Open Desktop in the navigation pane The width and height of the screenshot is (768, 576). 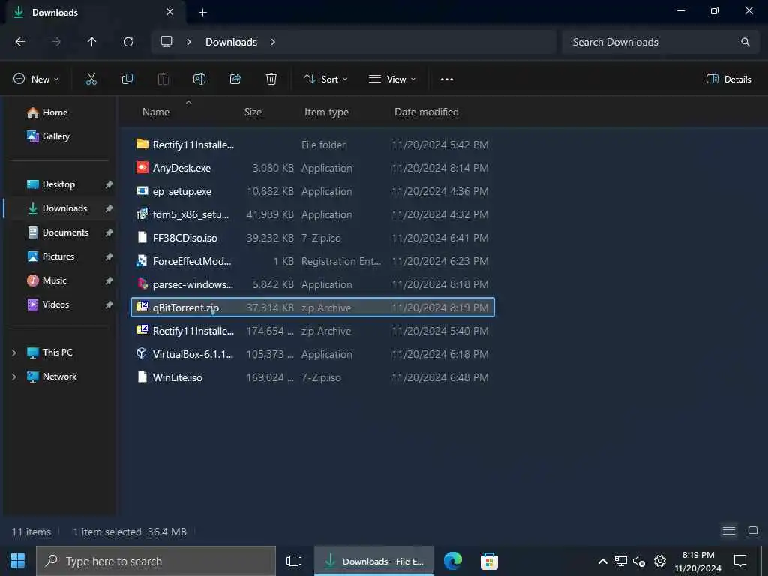[58, 184]
